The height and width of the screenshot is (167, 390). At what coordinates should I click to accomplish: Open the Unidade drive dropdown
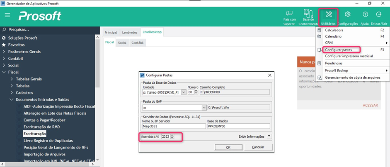click(184, 92)
